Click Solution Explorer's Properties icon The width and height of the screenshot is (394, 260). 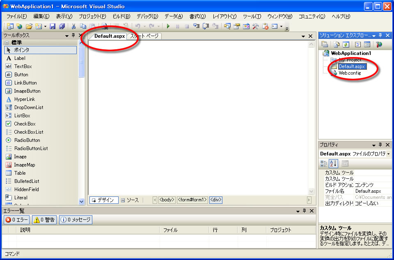coord(324,44)
